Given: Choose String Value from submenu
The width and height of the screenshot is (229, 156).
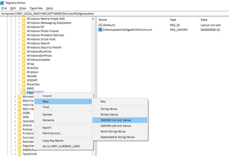Looking at the screenshot, I should tap(120, 109).
